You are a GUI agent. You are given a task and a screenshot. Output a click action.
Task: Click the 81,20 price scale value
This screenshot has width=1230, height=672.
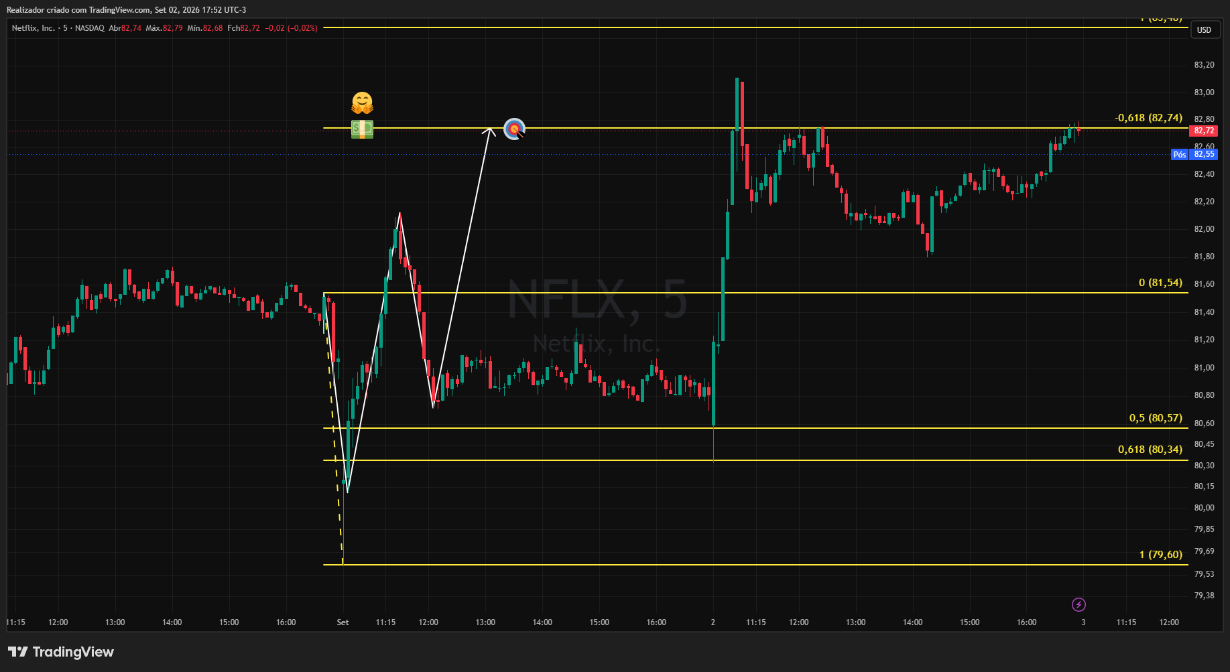coord(1204,340)
